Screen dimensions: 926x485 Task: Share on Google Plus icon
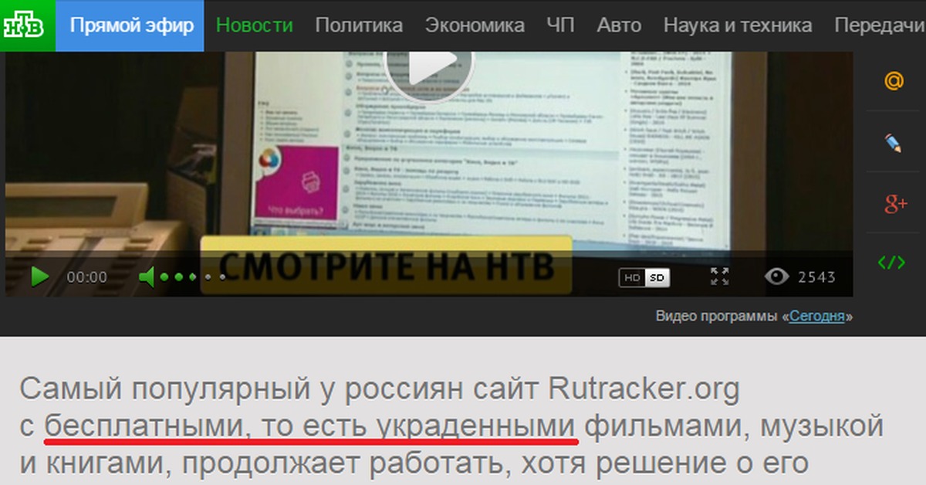tap(894, 203)
